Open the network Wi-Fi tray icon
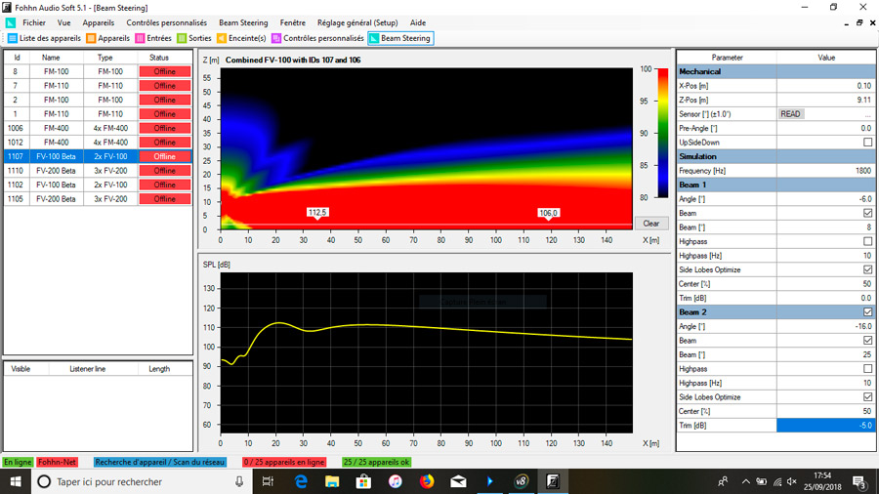The height and width of the screenshot is (494, 879). pyautogui.click(x=777, y=481)
